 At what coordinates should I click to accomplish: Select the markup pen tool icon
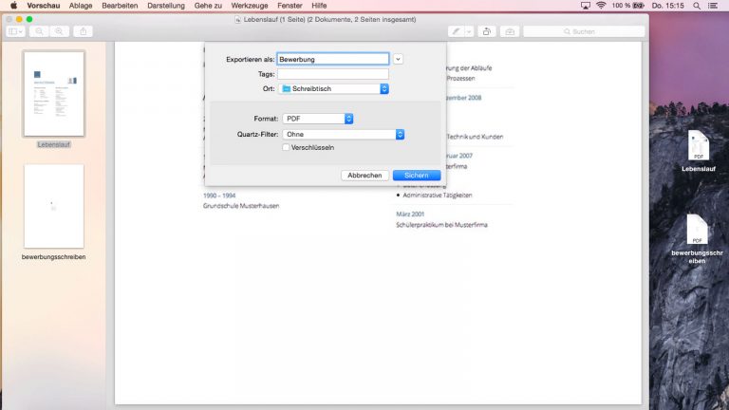click(456, 31)
